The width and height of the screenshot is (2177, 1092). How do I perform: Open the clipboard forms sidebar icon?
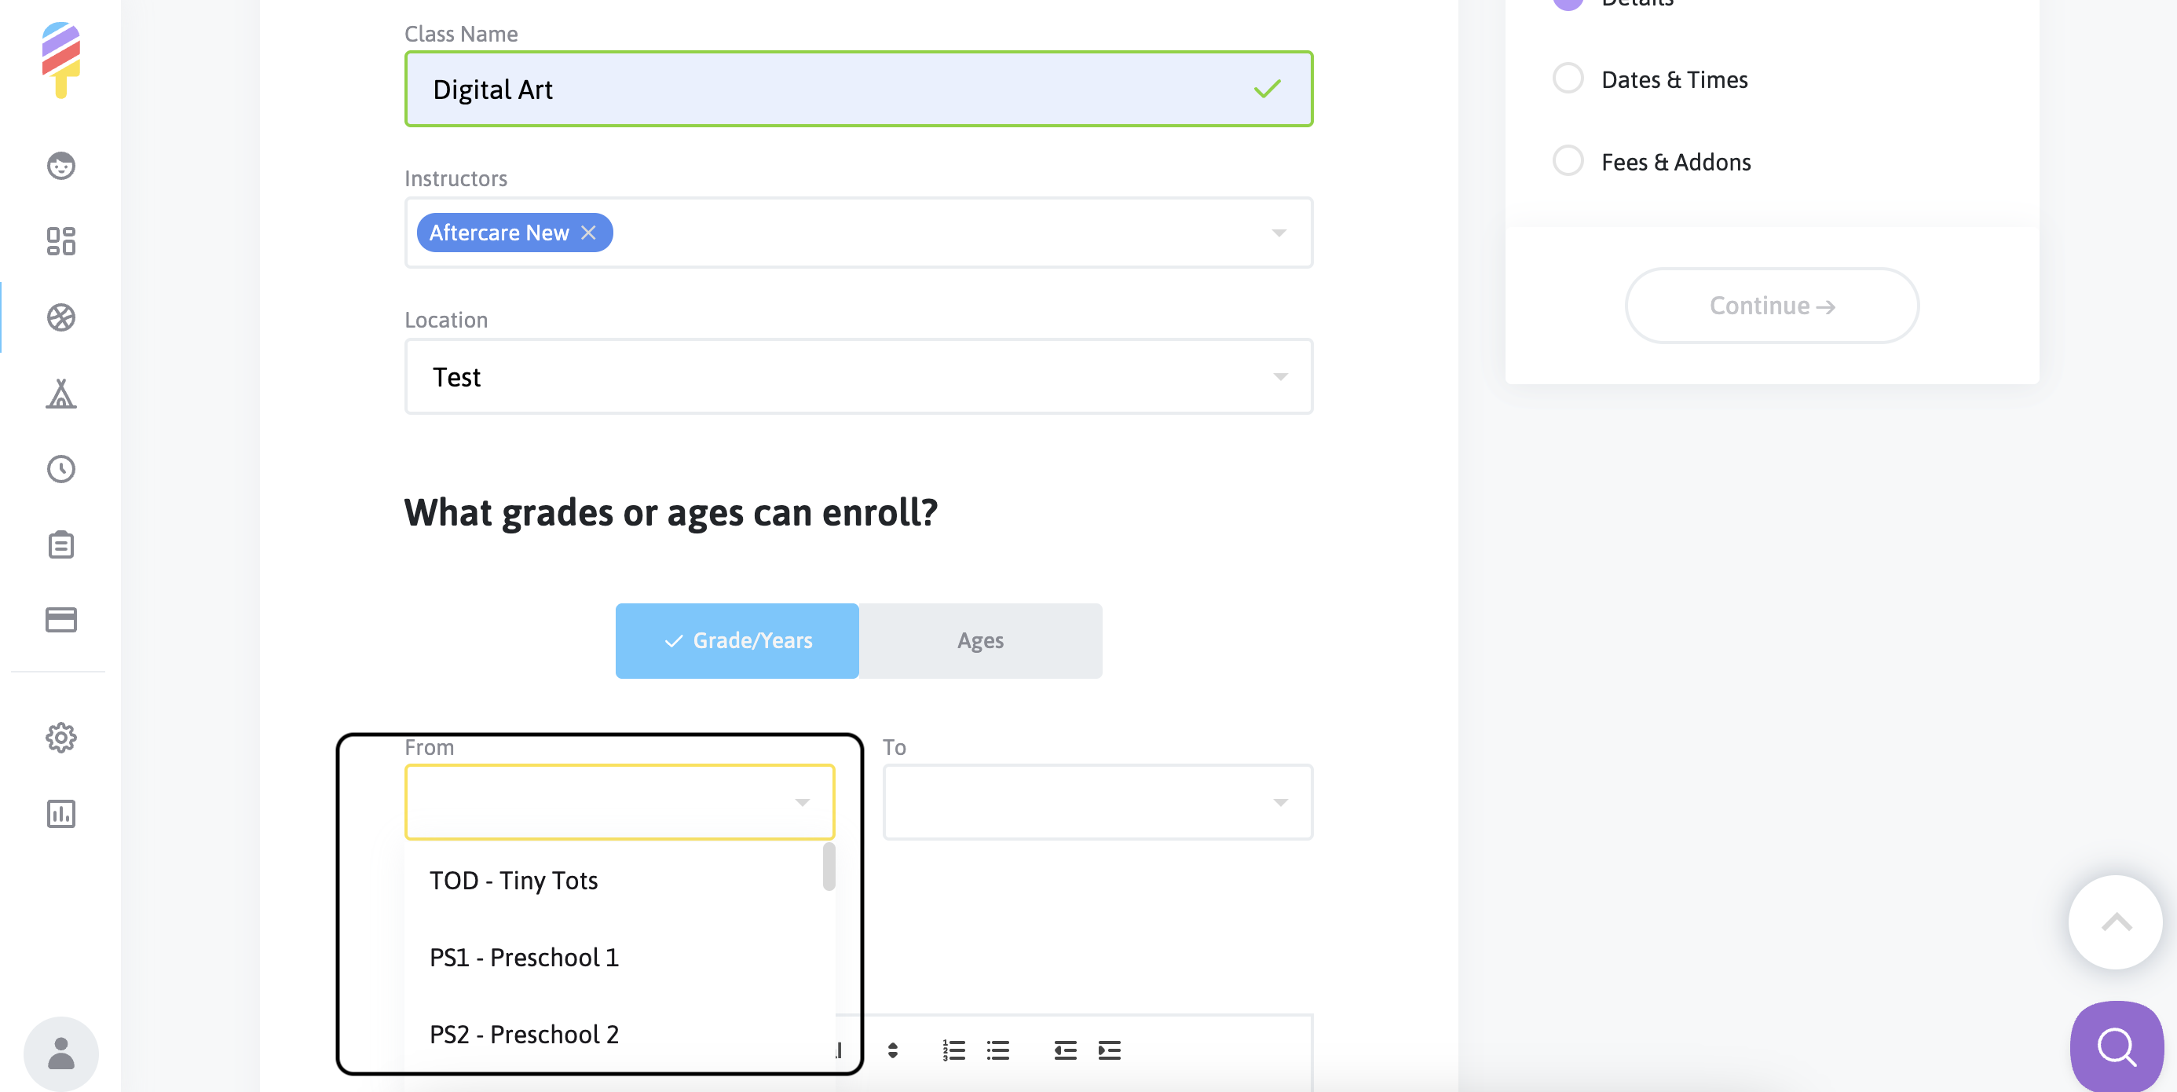coord(60,545)
